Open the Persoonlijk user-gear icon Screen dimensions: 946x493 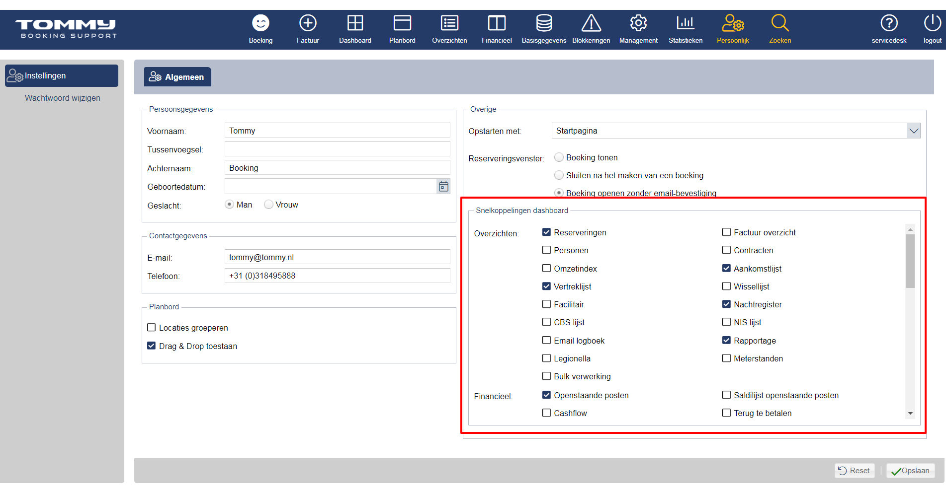733,23
